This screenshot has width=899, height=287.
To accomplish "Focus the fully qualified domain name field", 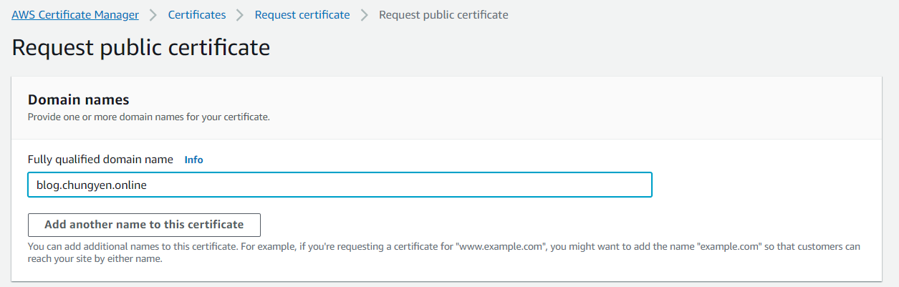I will [340, 185].
